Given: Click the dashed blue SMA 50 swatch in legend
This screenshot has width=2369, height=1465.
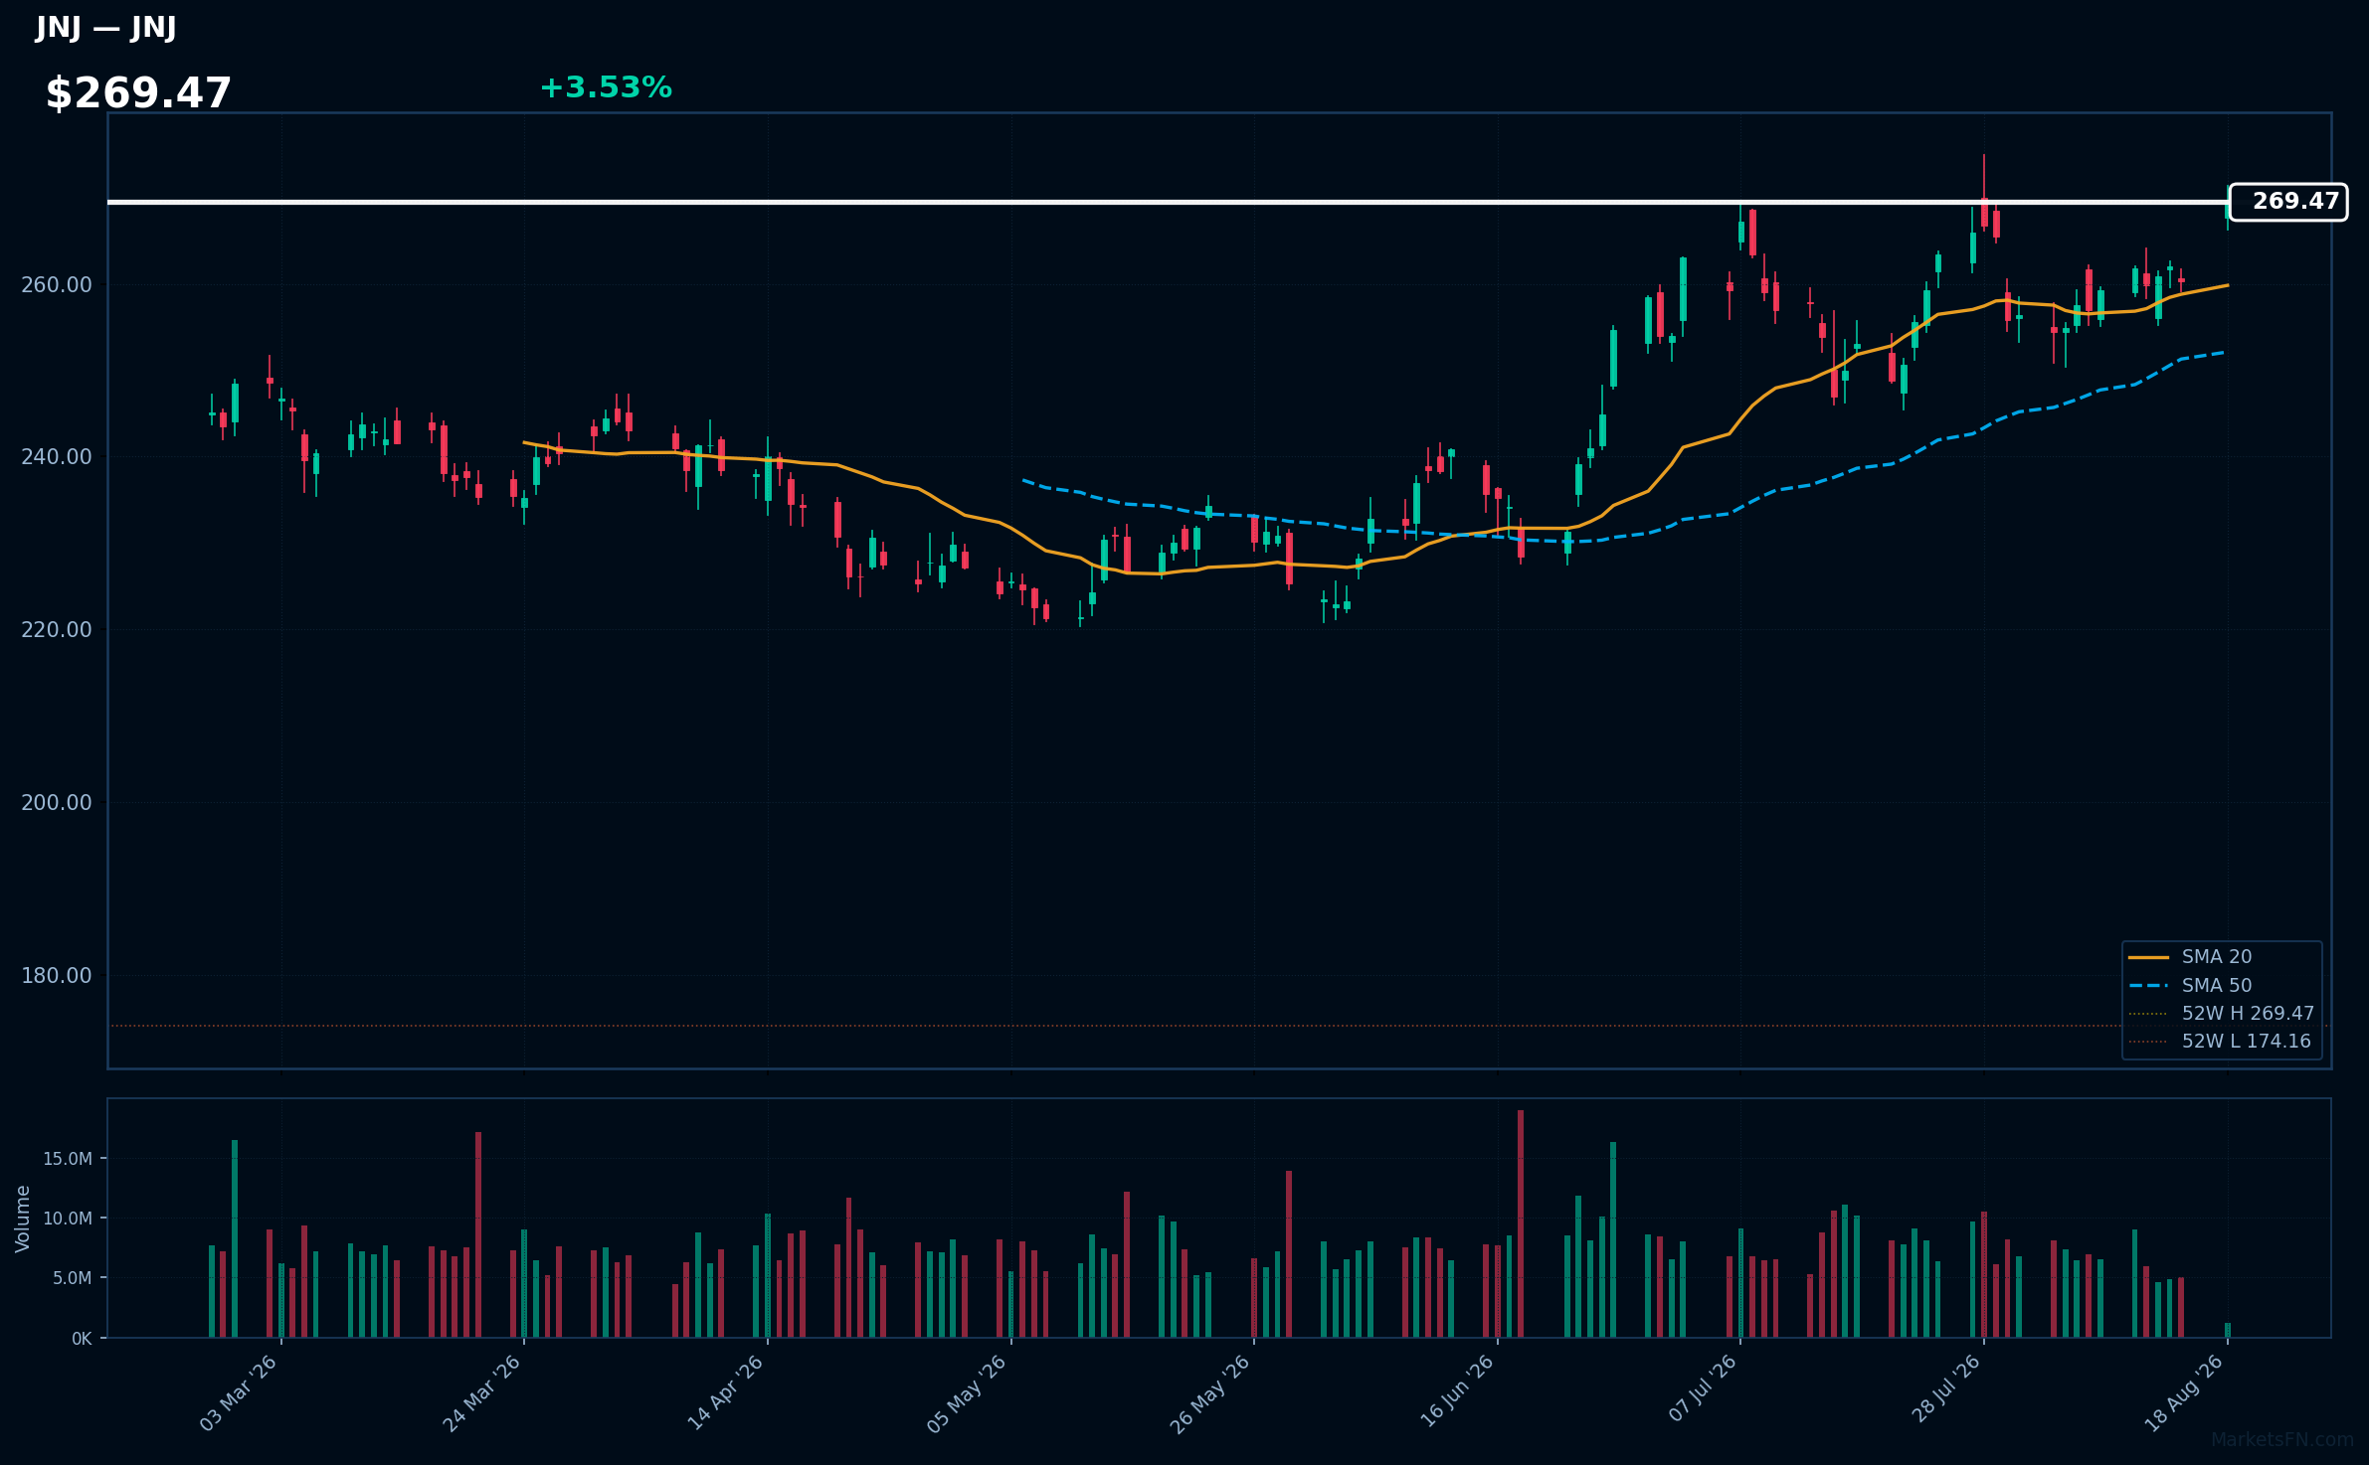Looking at the screenshot, I should click(x=2148, y=986).
